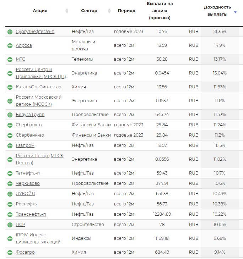The image size is (243, 259).
Task: Select the 14.9% yield cell
Action: coord(220,45)
